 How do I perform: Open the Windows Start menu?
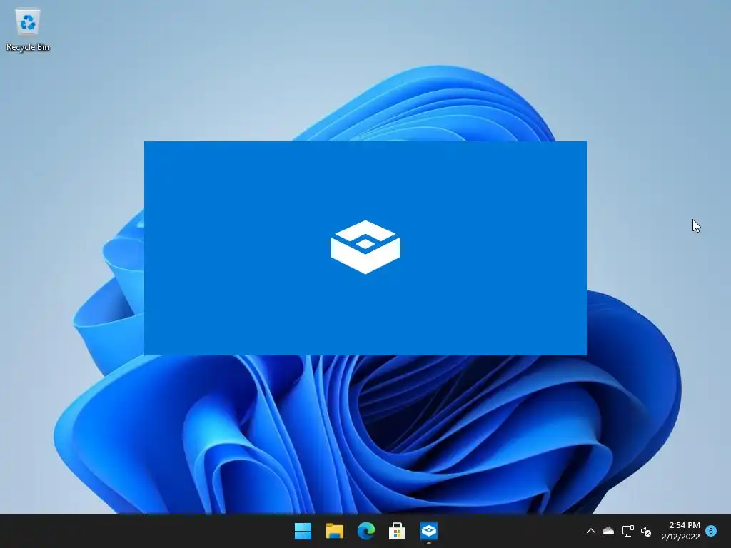coord(303,531)
